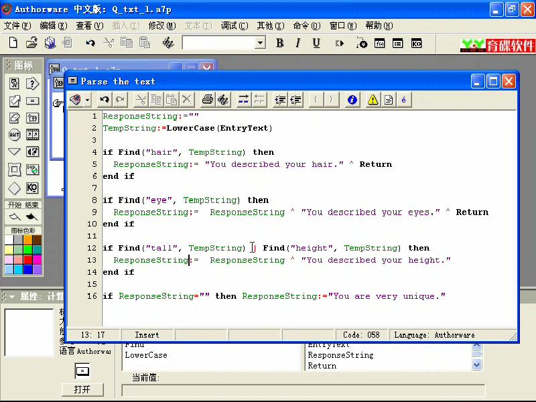The image size is (536, 402).
Task: Select LowerCase in the functions list
Action: 146,355
